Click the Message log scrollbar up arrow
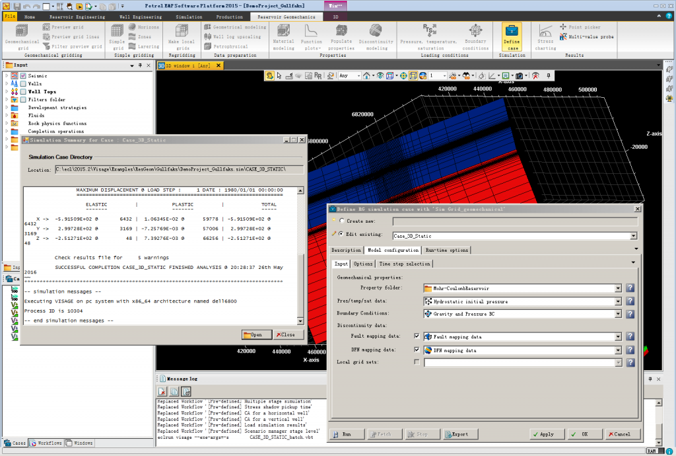This screenshot has width=676, height=456. [658, 402]
